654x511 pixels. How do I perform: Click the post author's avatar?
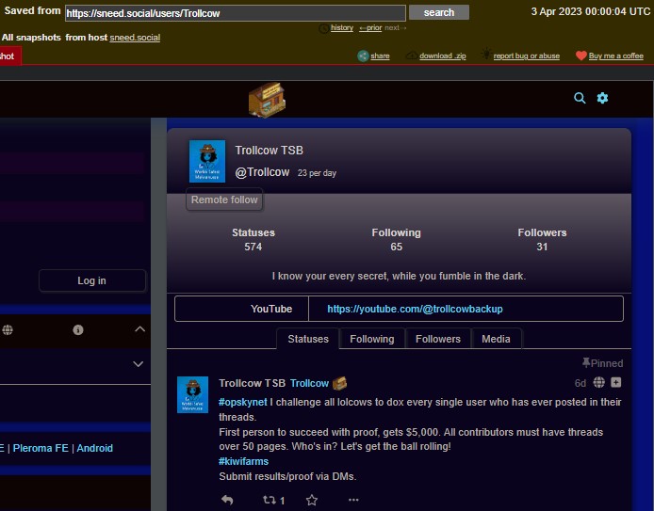[192, 395]
